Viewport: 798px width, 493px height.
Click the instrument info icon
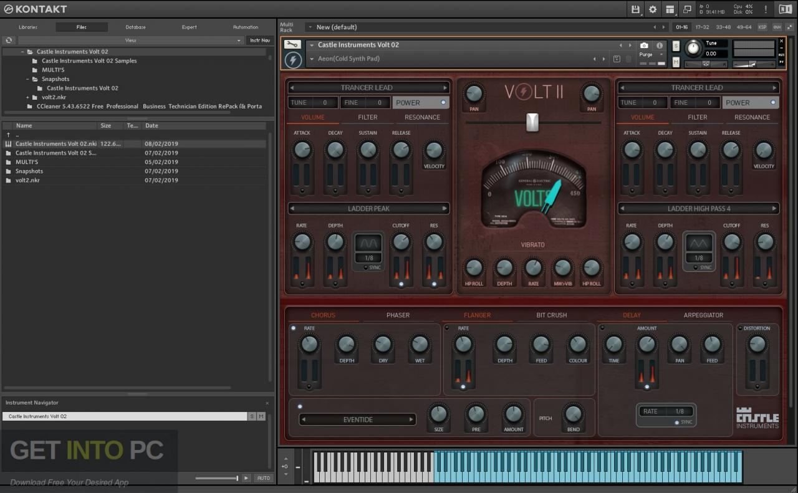[x=660, y=45]
